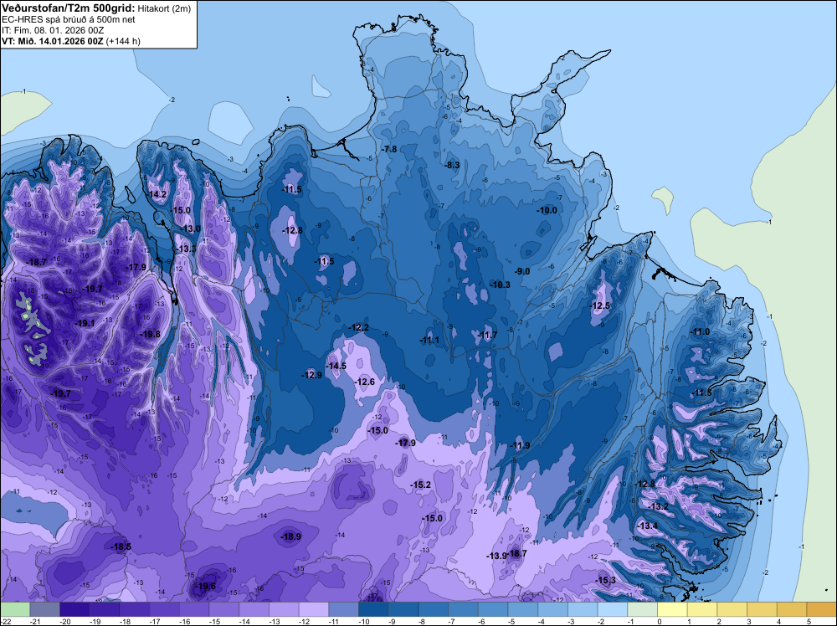Click the -19.6 temperature value on the map
837x626 pixels.
(x=205, y=586)
